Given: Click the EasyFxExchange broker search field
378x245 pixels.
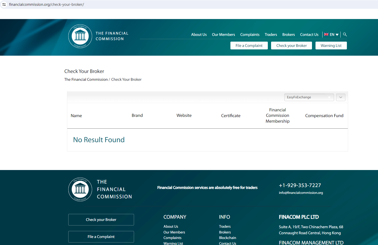Looking at the screenshot, I should [x=306, y=97].
